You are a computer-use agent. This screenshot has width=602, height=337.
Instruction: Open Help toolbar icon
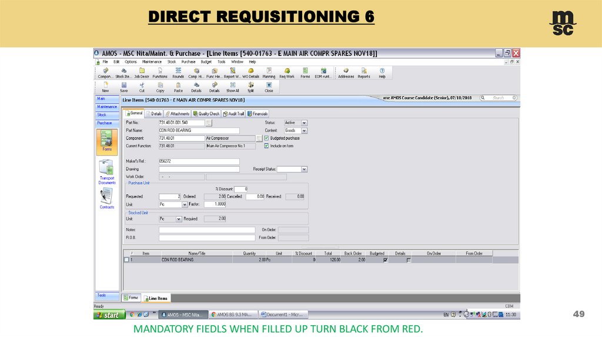tap(382, 73)
